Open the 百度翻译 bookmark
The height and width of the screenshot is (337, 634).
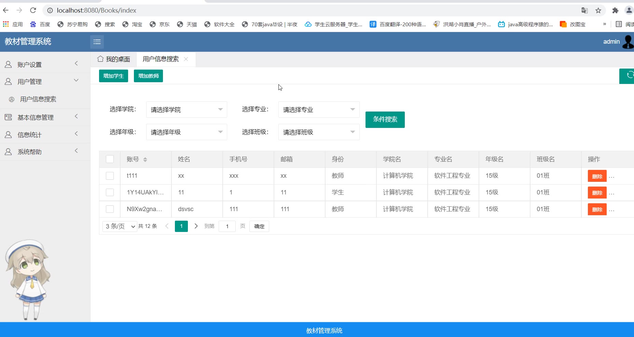398,24
